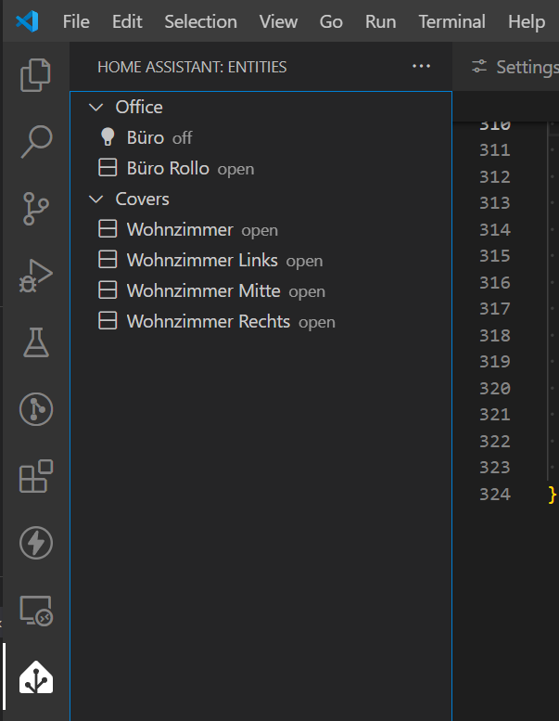This screenshot has height=721, width=559.
Task: Select the Wohnzimmer Rechts entity label
Action: 209,321
